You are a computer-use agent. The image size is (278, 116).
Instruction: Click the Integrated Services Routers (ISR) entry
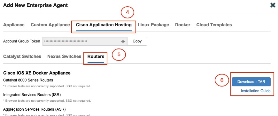32,95
